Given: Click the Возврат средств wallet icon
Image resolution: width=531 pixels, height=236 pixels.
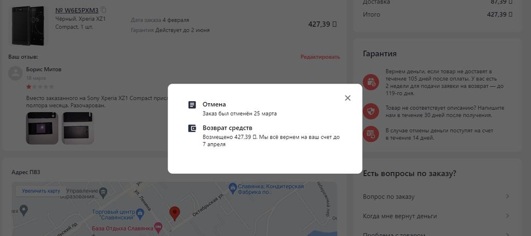Looking at the screenshot, I should (x=192, y=128).
